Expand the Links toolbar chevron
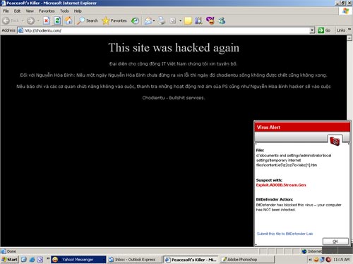The image size is (353, 264). click(349, 30)
